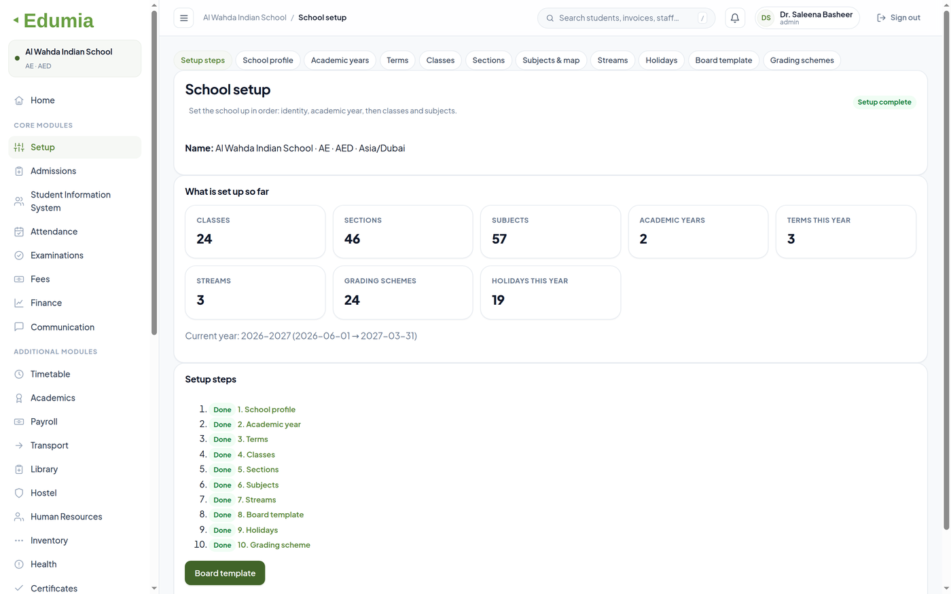Click the Sign out icon
Screen dimensions: 951x594
[x=881, y=18]
